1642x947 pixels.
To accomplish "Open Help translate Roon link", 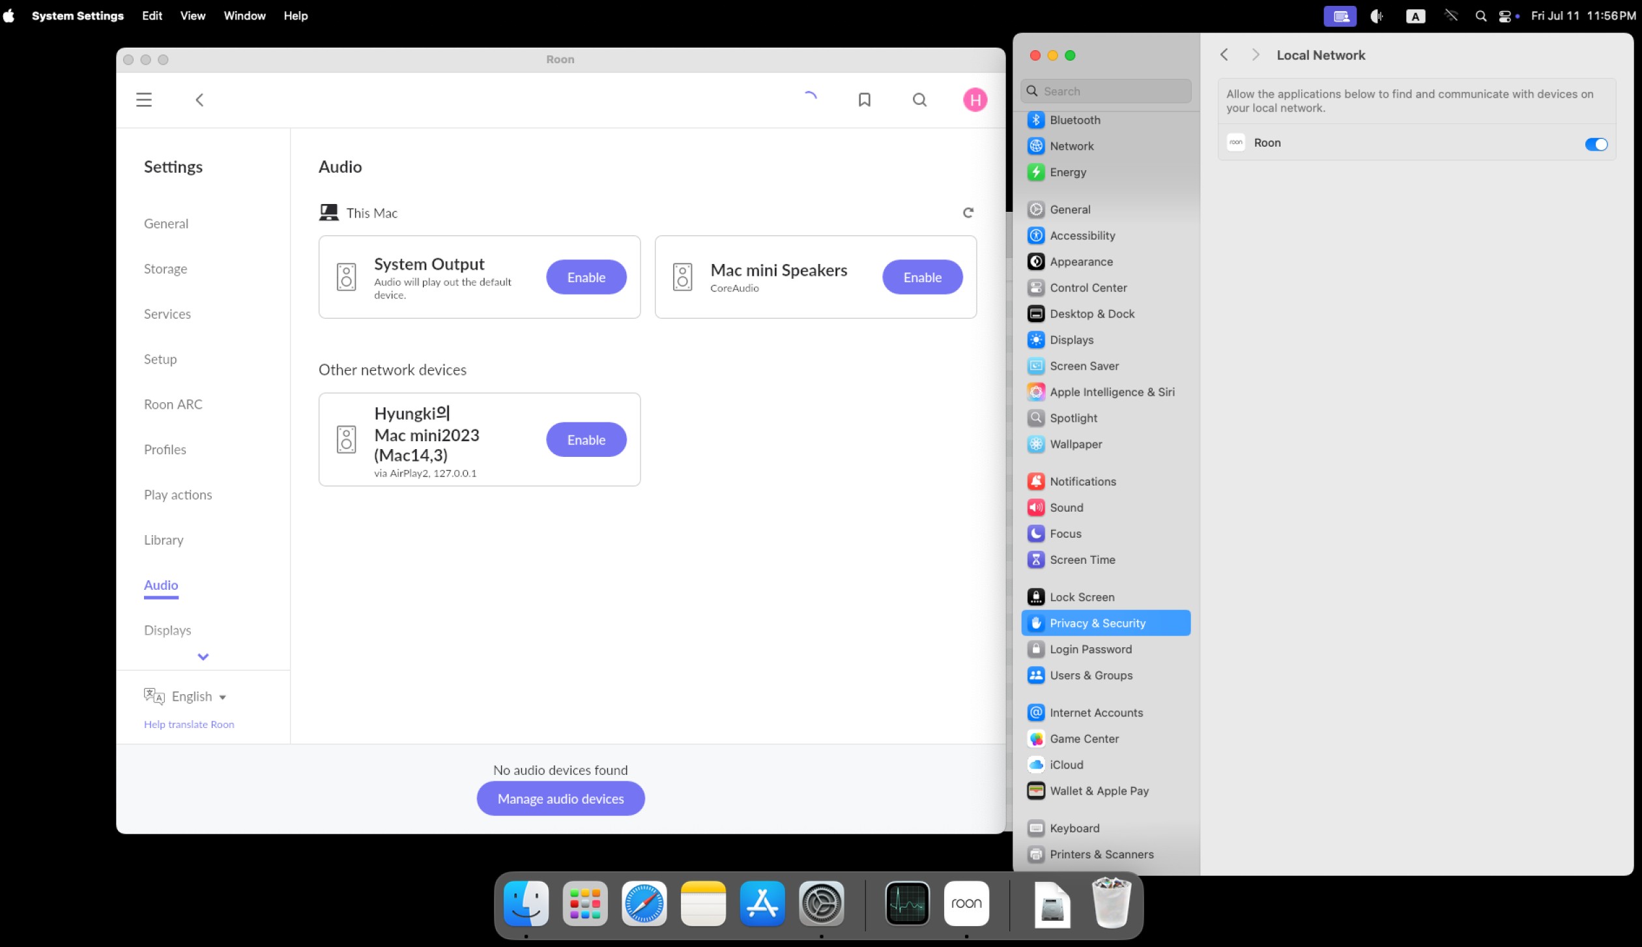I will [x=189, y=725].
